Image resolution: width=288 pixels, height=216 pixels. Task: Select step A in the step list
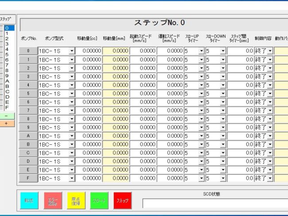click(9, 81)
